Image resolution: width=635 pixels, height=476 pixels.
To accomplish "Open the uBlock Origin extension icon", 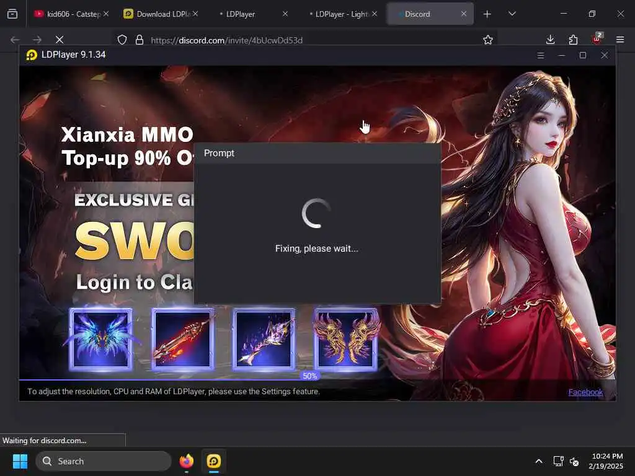I will click(597, 39).
